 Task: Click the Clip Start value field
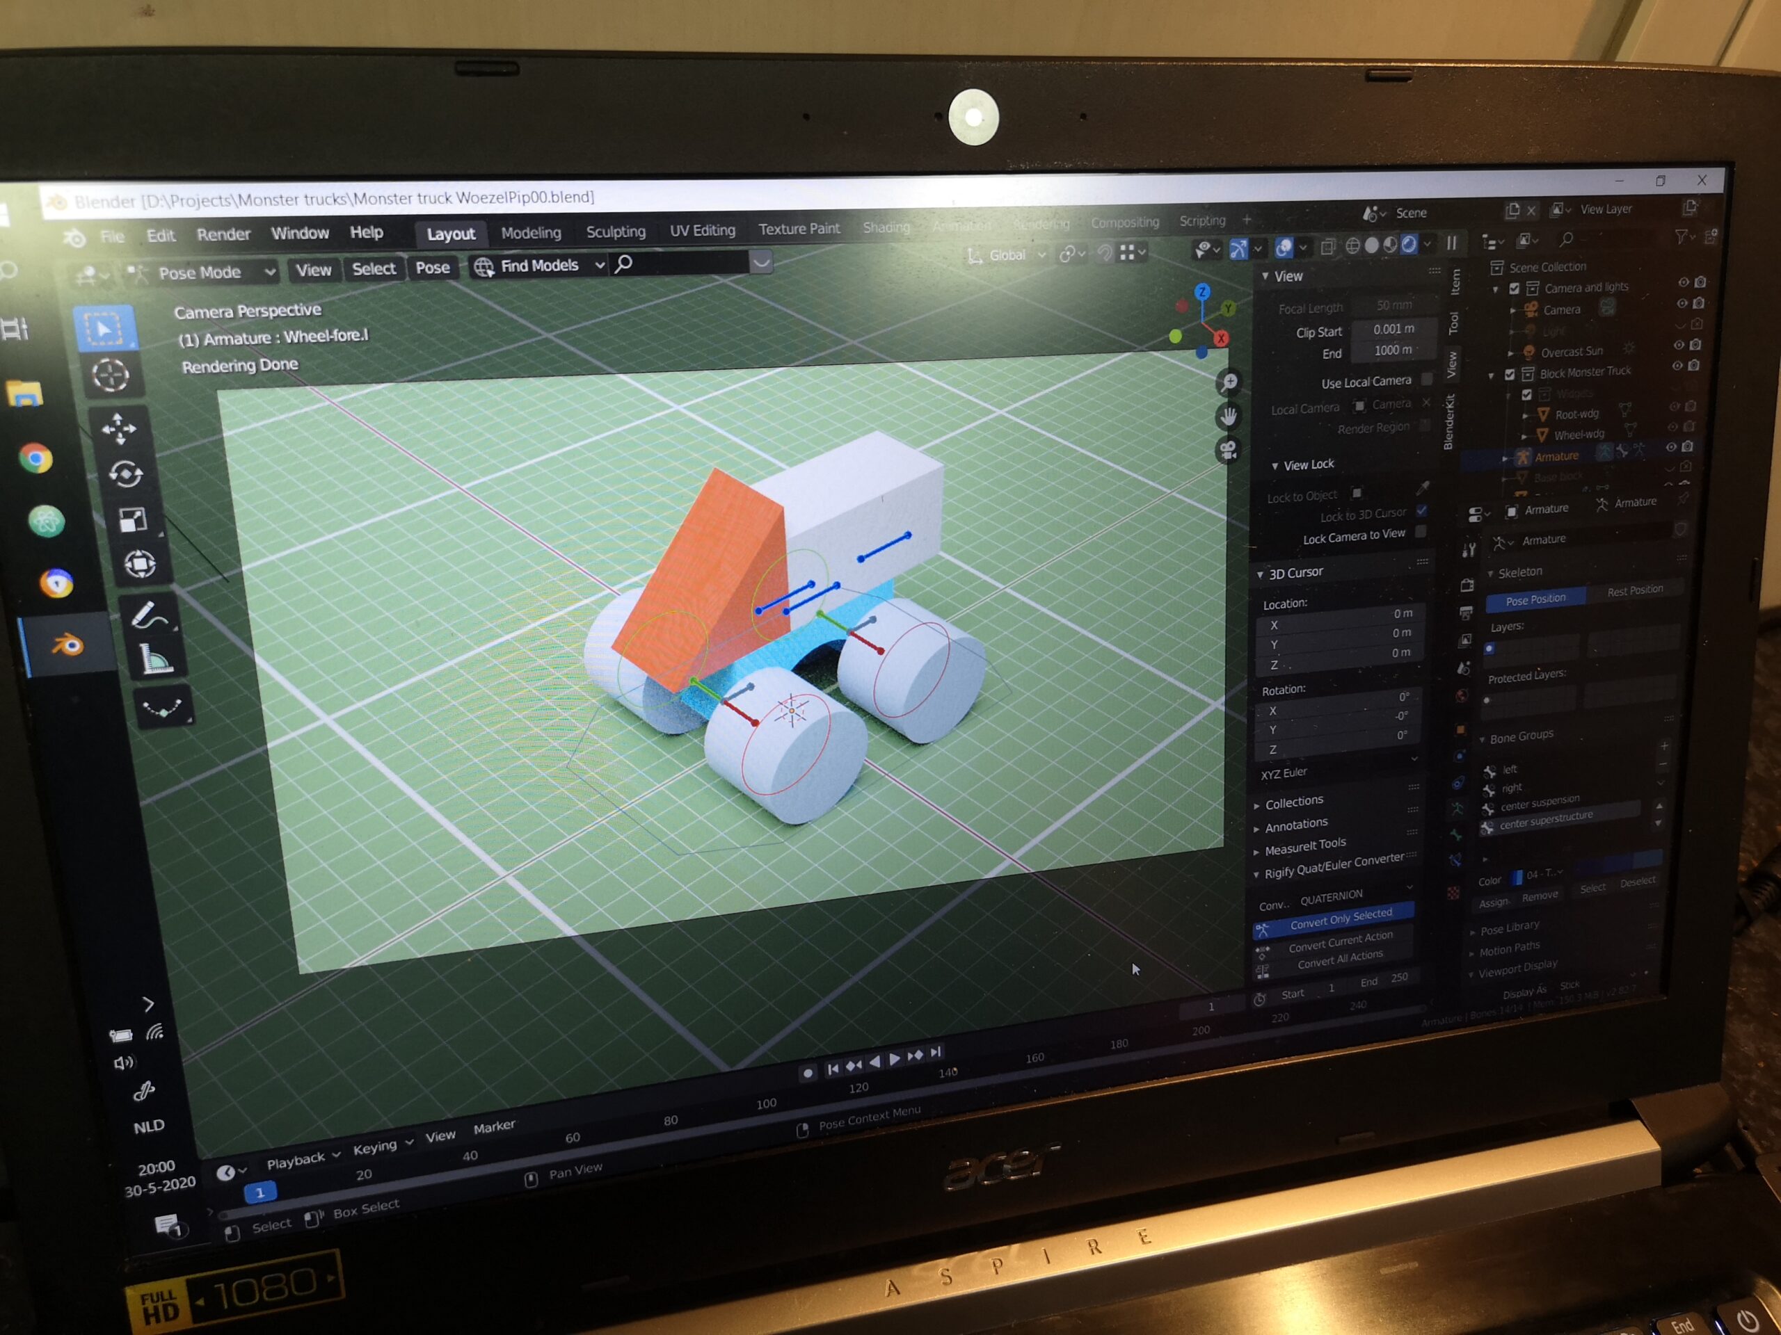tap(1392, 329)
